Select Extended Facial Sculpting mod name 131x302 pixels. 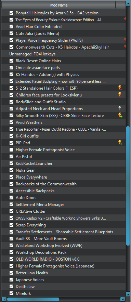[x=61, y=81]
